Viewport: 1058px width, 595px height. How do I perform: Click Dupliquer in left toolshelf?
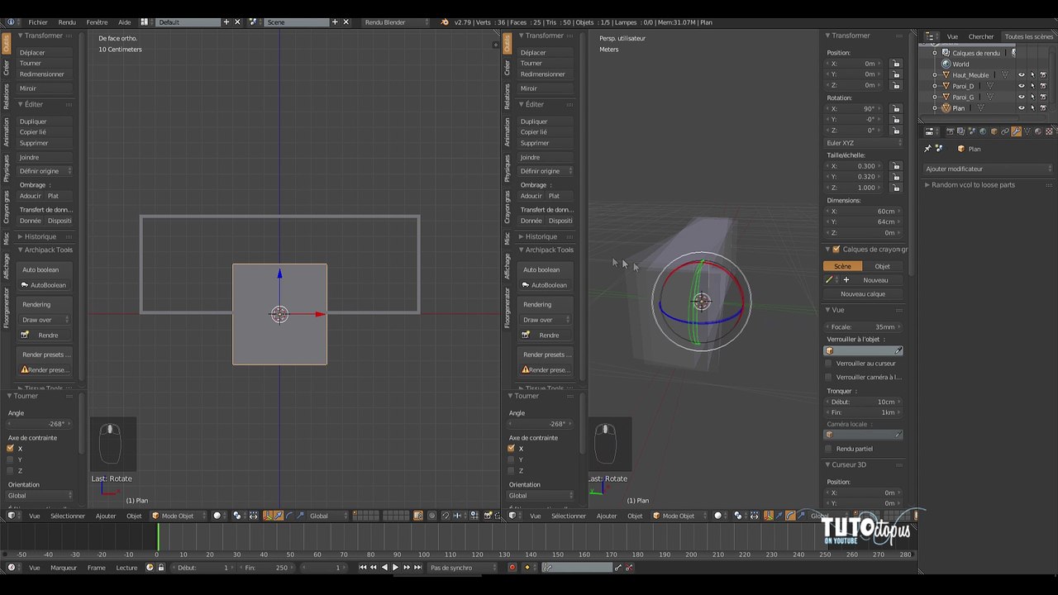point(45,121)
